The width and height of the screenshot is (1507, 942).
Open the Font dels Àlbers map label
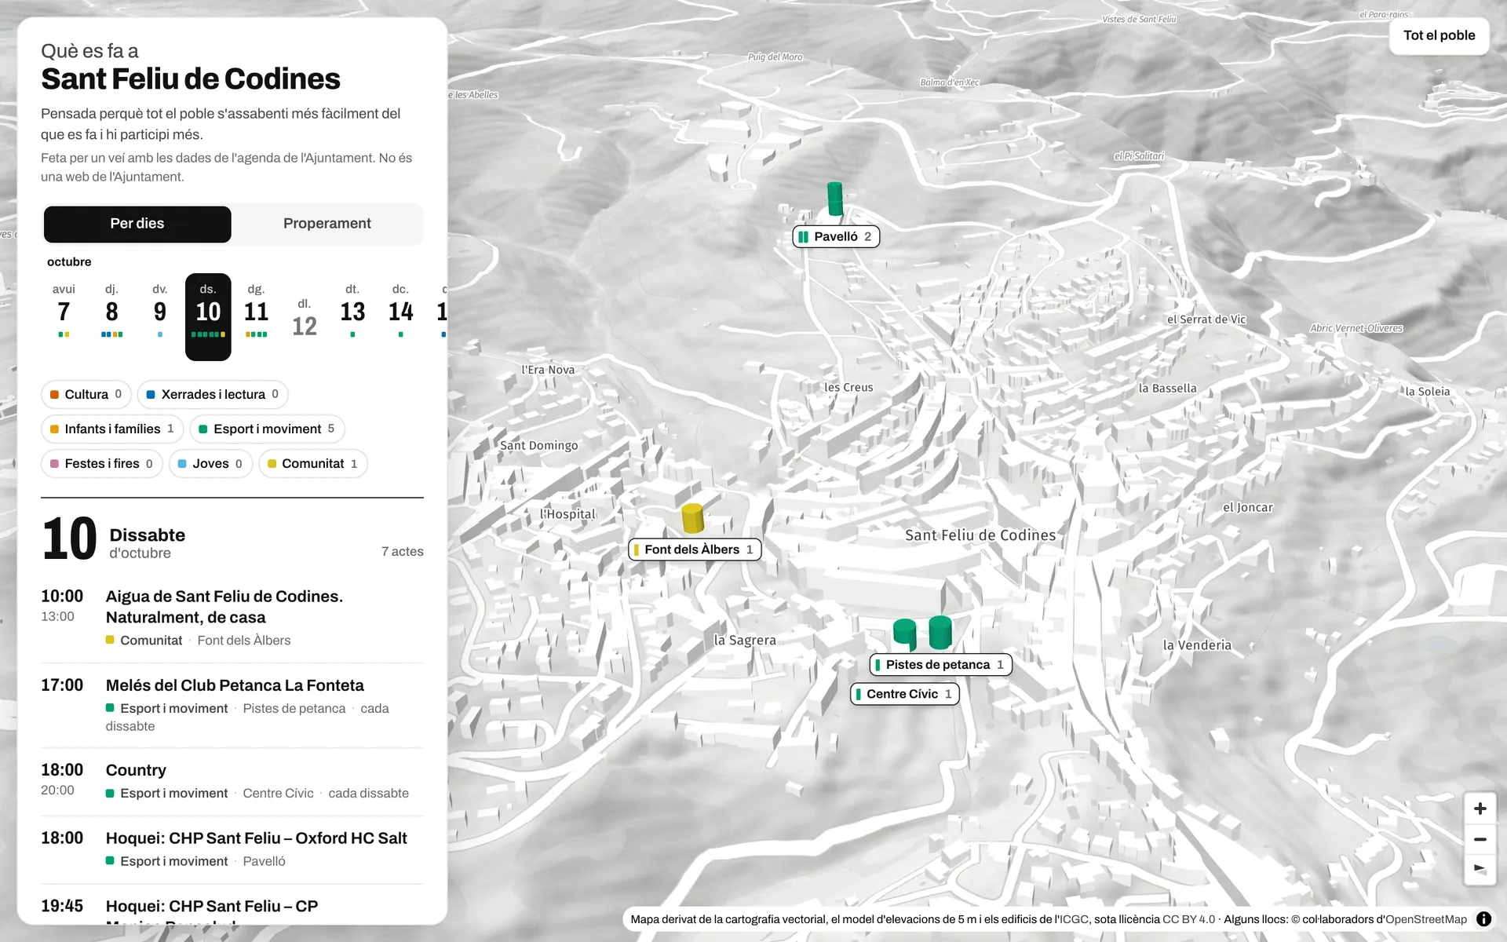[695, 549]
